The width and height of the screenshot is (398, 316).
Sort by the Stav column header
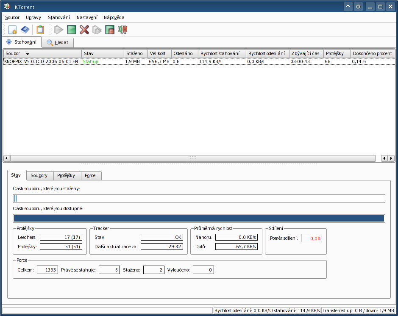pos(103,53)
